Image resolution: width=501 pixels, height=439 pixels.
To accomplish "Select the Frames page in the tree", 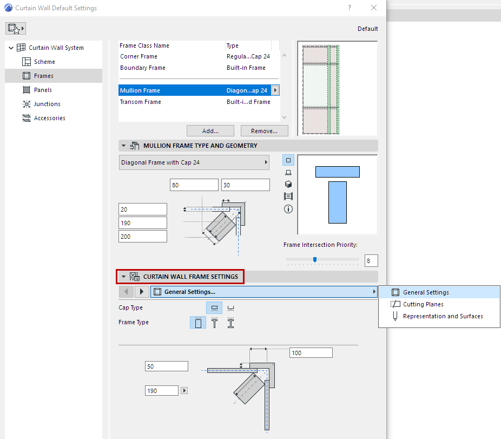I will (x=54, y=76).
